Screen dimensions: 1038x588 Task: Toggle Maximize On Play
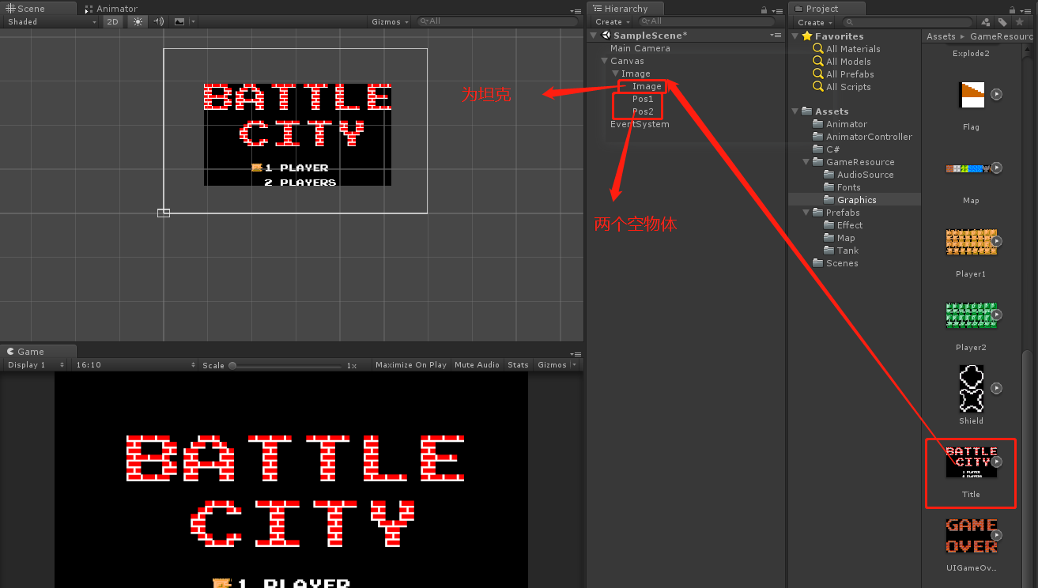pyautogui.click(x=411, y=365)
